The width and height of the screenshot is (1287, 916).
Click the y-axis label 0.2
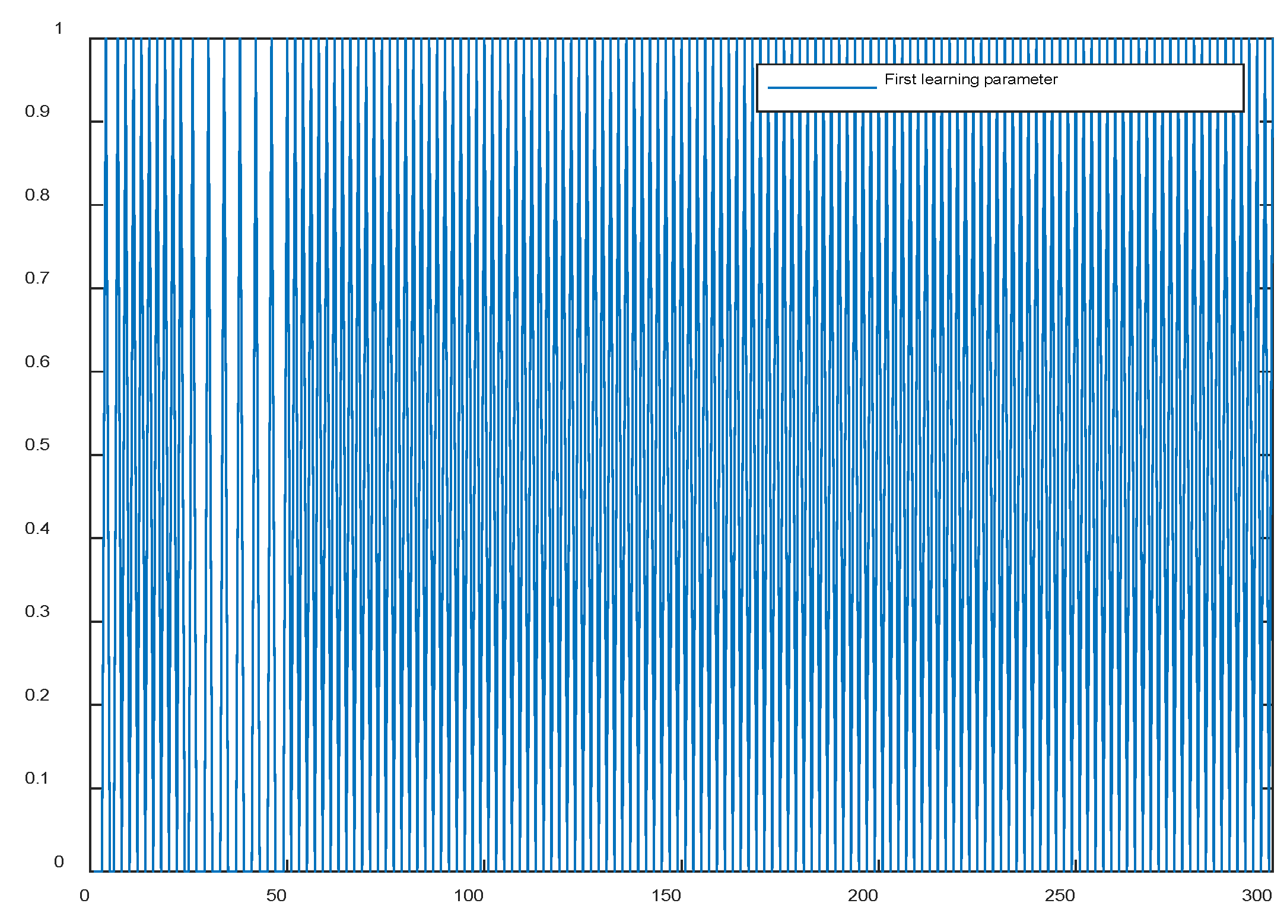[x=37, y=695]
